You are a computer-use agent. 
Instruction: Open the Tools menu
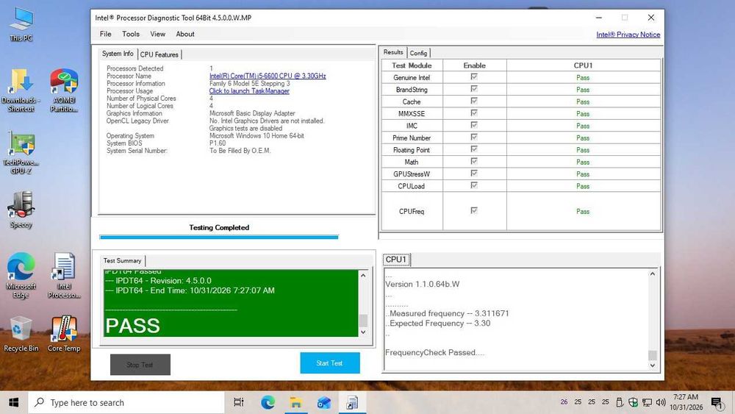click(x=131, y=35)
